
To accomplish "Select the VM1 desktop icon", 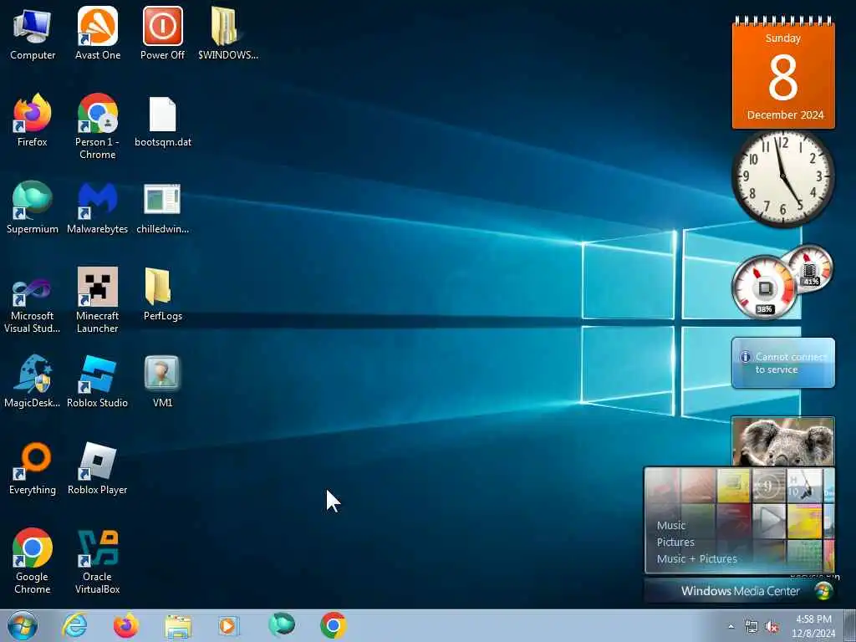I will (163, 381).
